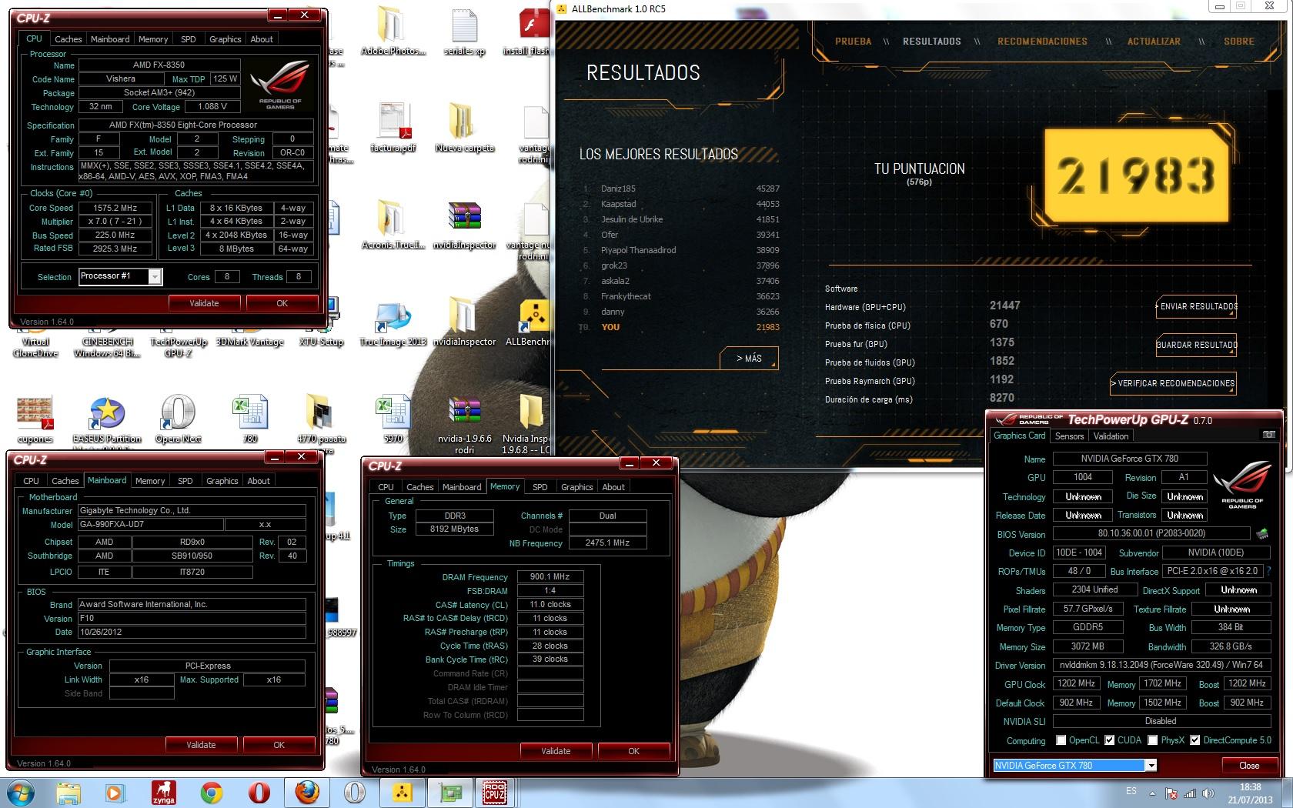
Task: Open the Adobe Photoshop folder on the desktop
Action: point(393,31)
